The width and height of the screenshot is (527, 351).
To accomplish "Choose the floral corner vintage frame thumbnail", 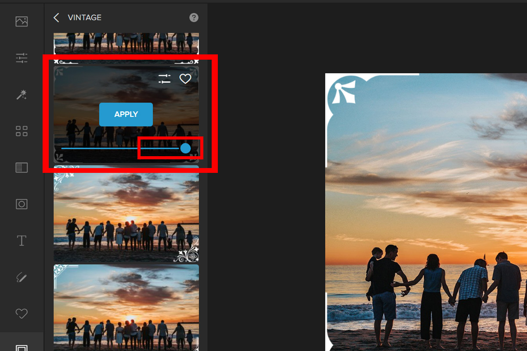I will tap(126, 214).
